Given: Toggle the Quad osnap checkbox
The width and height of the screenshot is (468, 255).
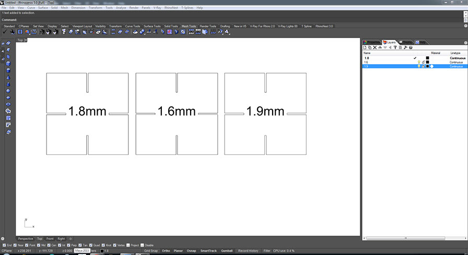Looking at the screenshot, I should pos(91,245).
